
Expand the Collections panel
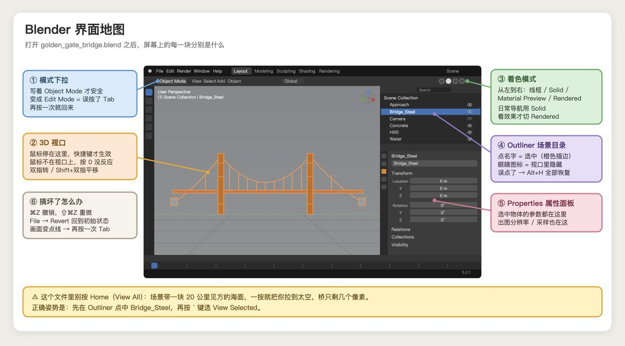pos(403,237)
